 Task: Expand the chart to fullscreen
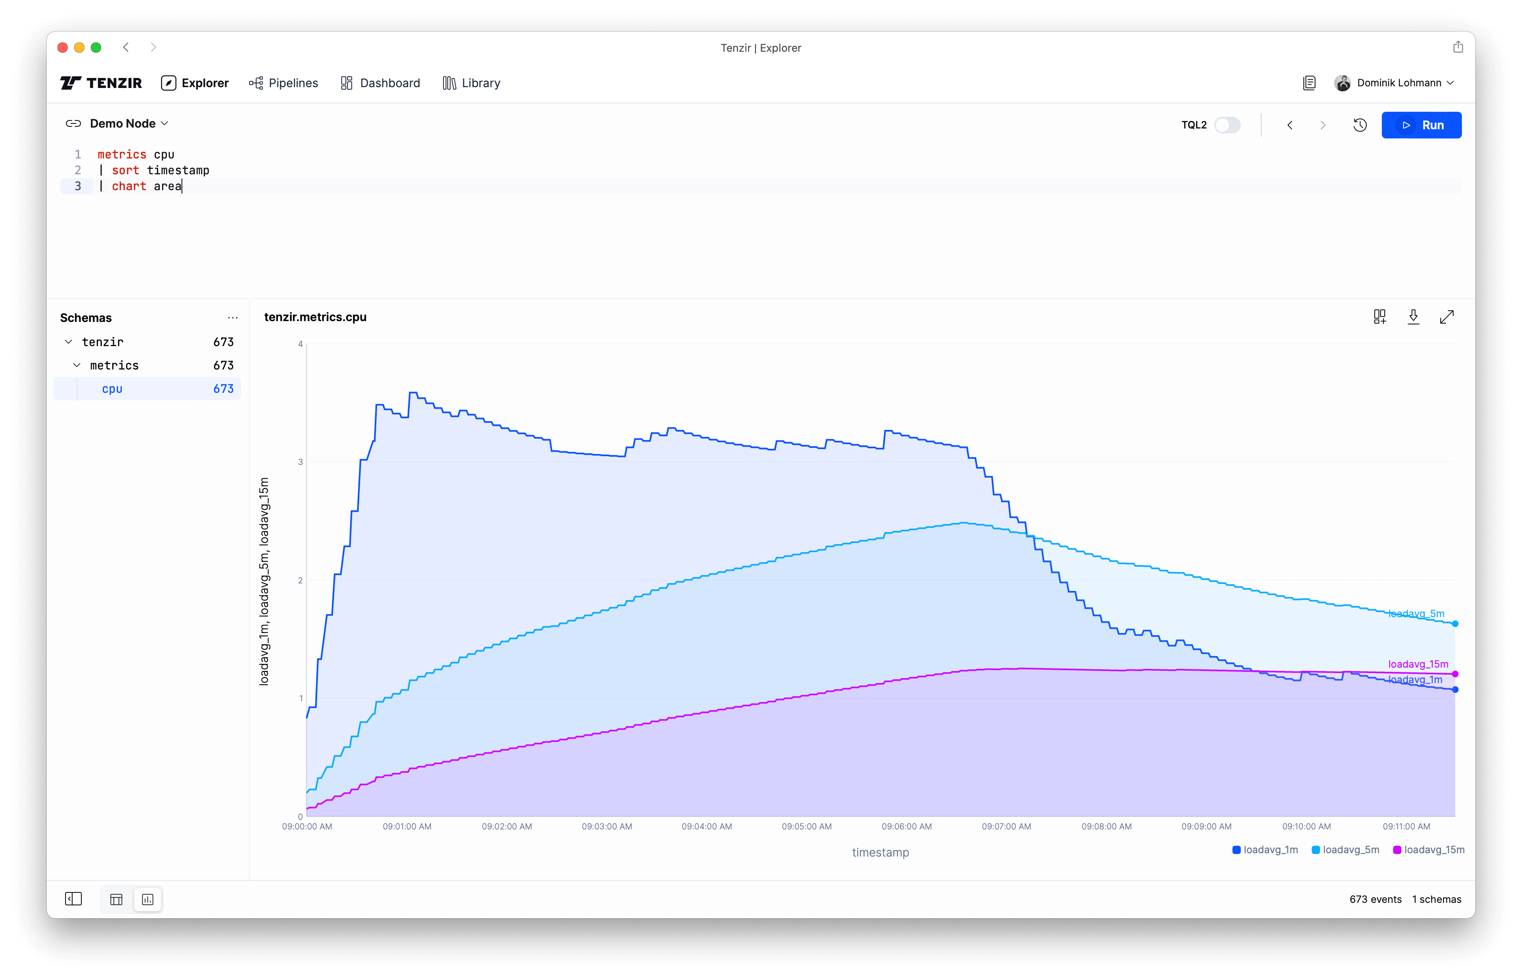pyautogui.click(x=1446, y=317)
